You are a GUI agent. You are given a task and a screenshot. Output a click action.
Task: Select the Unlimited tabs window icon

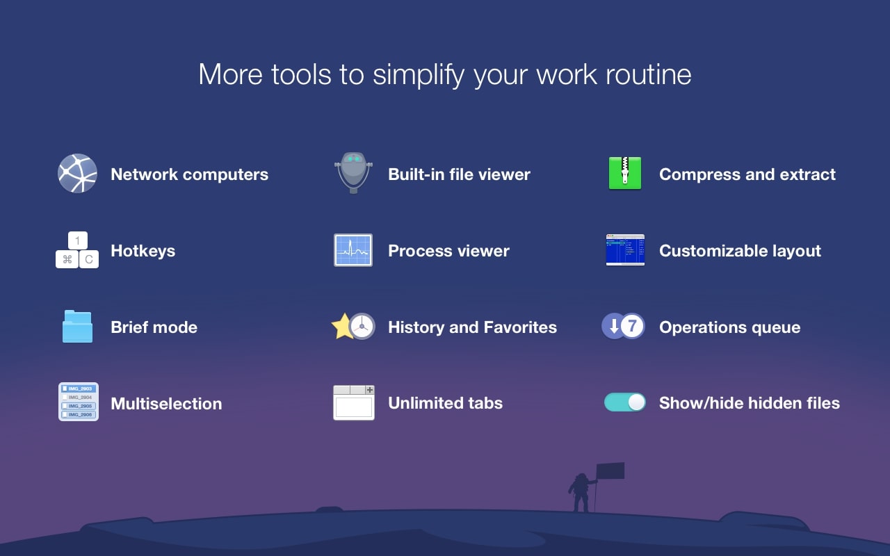tap(353, 402)
